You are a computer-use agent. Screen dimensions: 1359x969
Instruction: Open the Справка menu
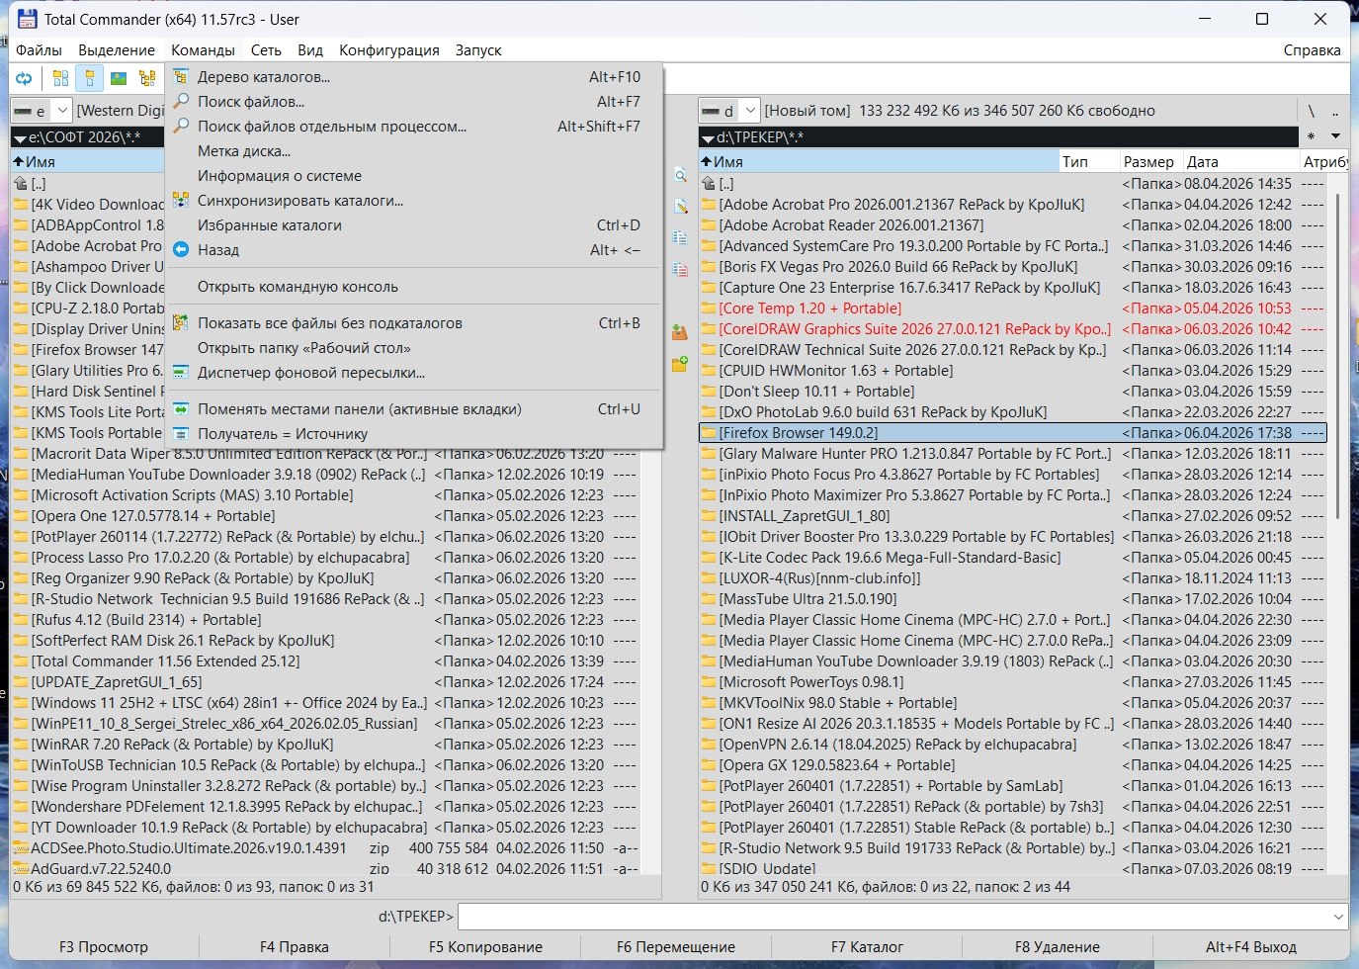point(1312,50)
